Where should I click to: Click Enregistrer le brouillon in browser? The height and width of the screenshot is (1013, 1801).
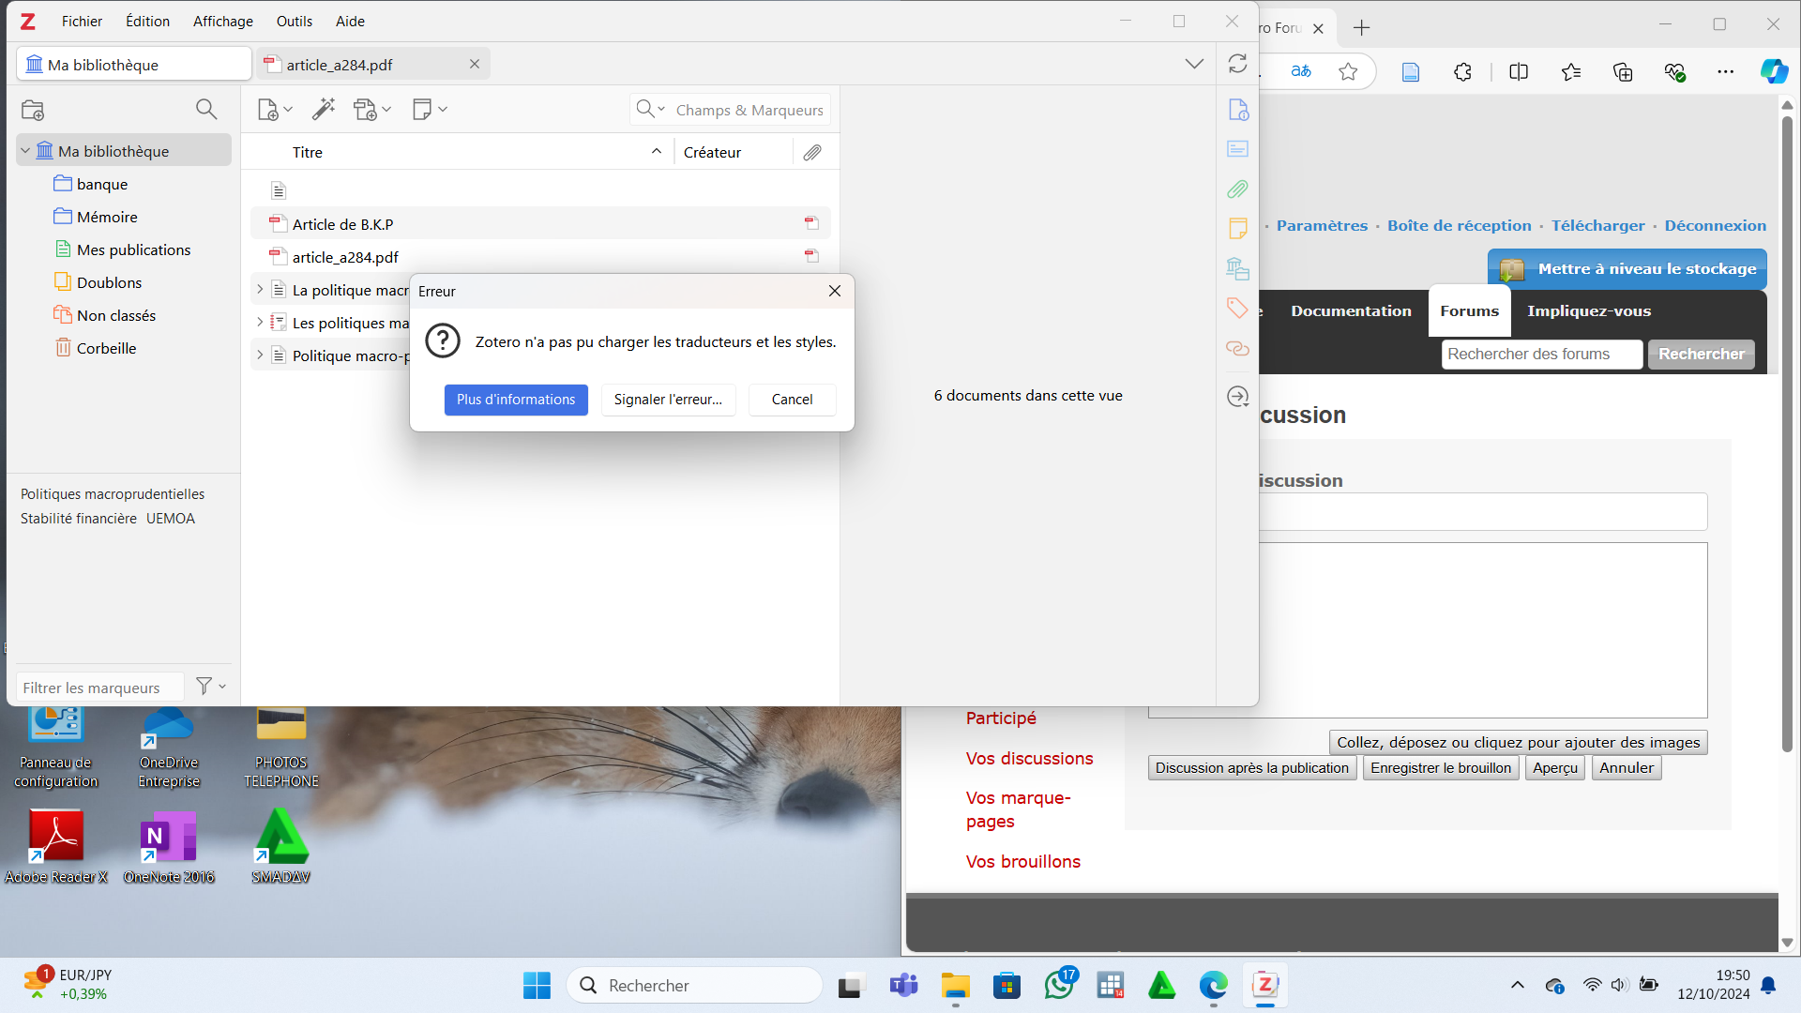tap(1441, 768)
